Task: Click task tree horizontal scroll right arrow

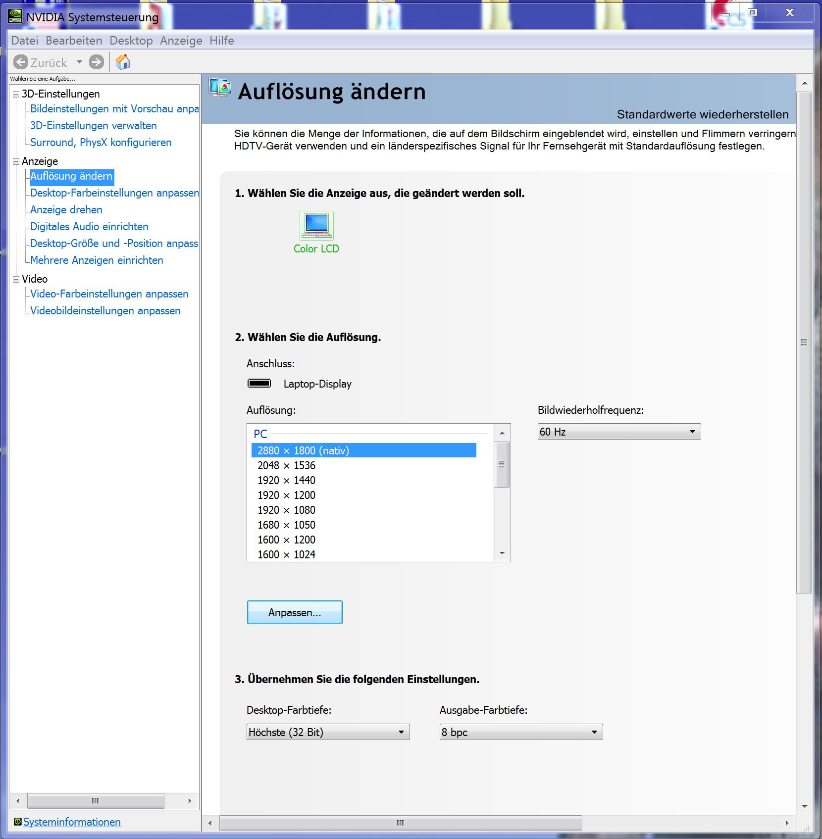Action: coord(190,801)
